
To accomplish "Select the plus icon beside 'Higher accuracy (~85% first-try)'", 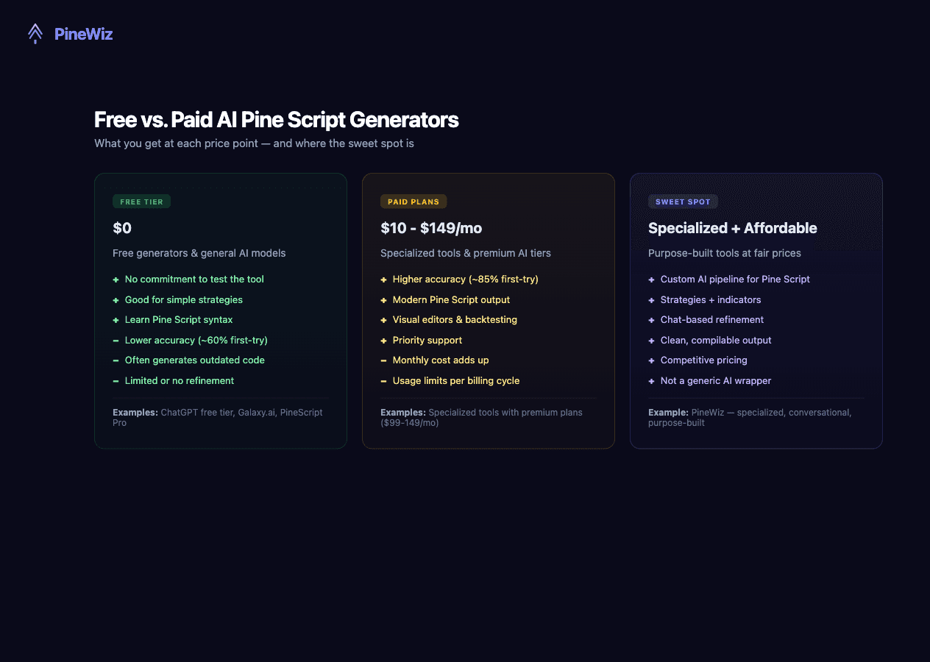I will tap(383, 279).
